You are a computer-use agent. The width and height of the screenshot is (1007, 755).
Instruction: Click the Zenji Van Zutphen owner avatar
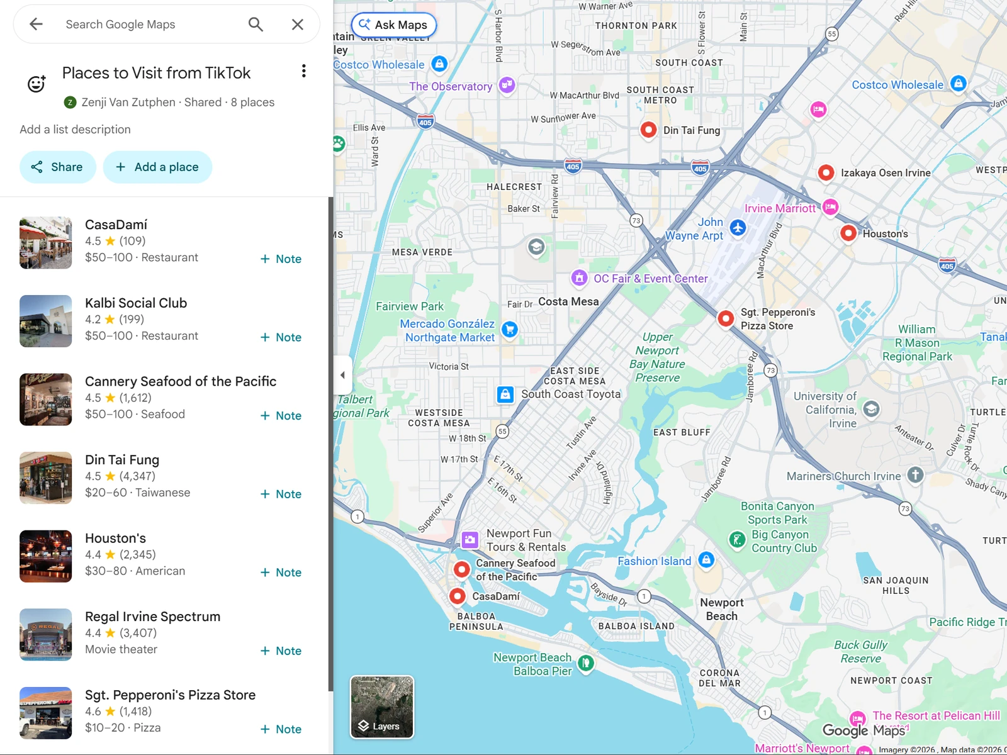point(70,103)
